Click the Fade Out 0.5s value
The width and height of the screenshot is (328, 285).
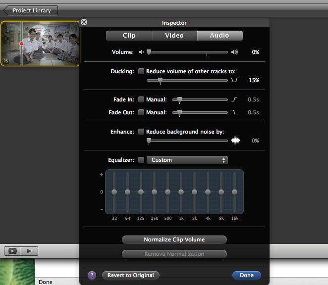[253, 112]
